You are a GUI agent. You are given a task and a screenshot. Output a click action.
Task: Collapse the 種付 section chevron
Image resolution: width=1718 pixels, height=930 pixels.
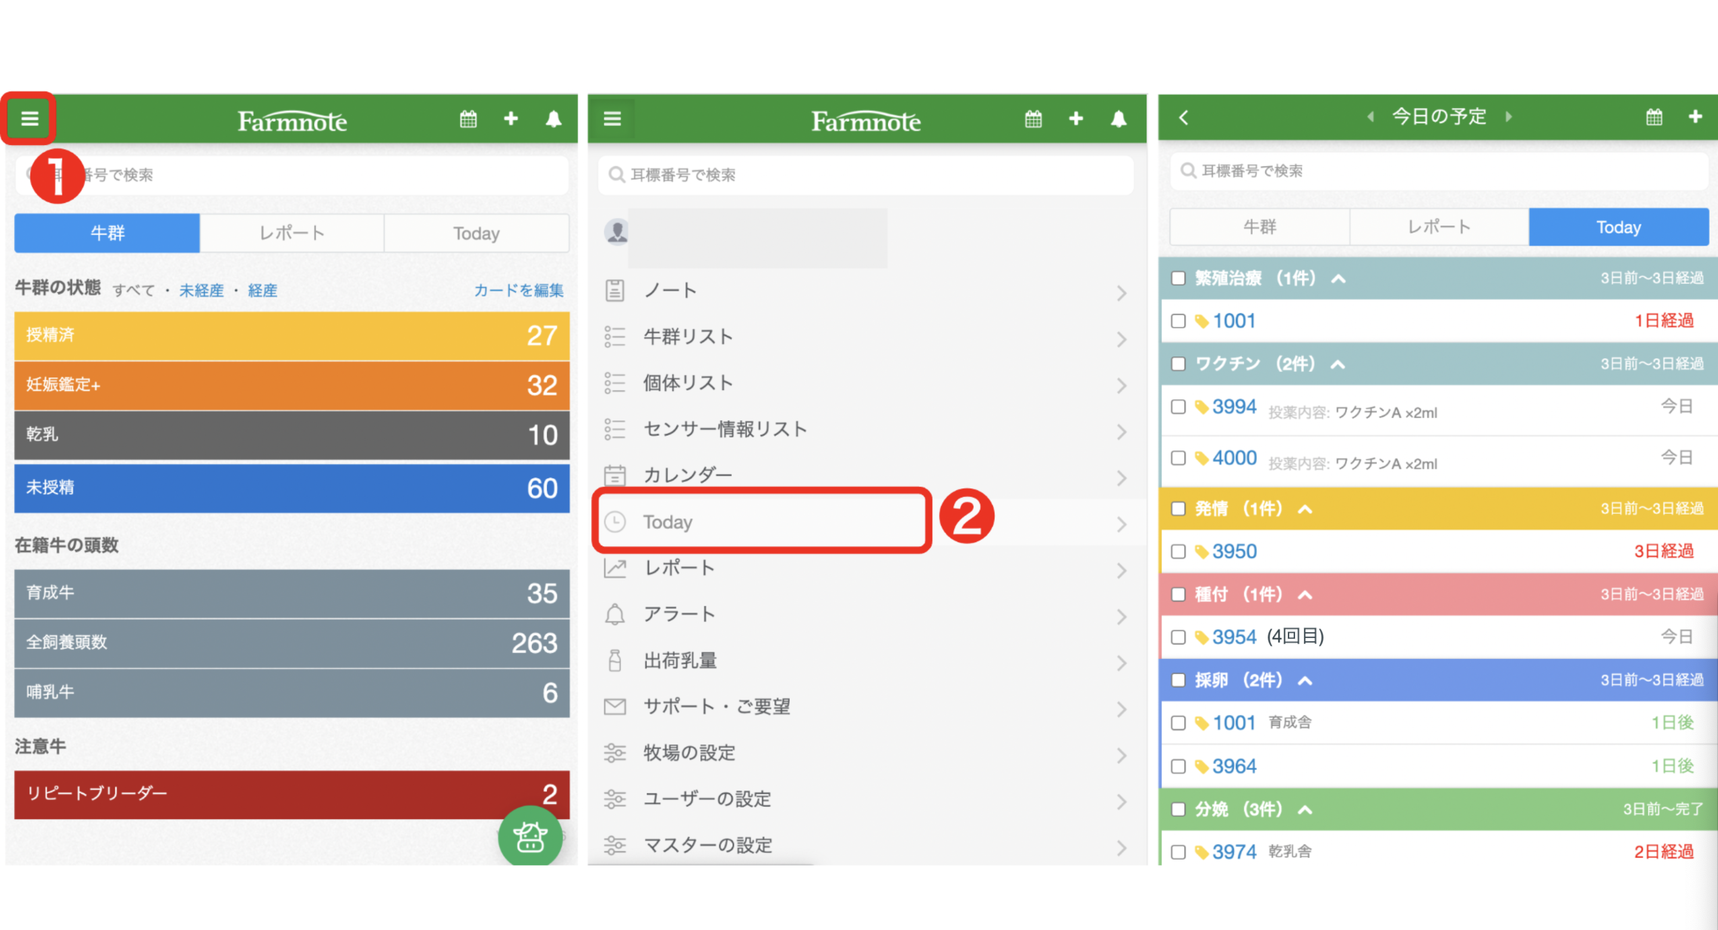1305,595
